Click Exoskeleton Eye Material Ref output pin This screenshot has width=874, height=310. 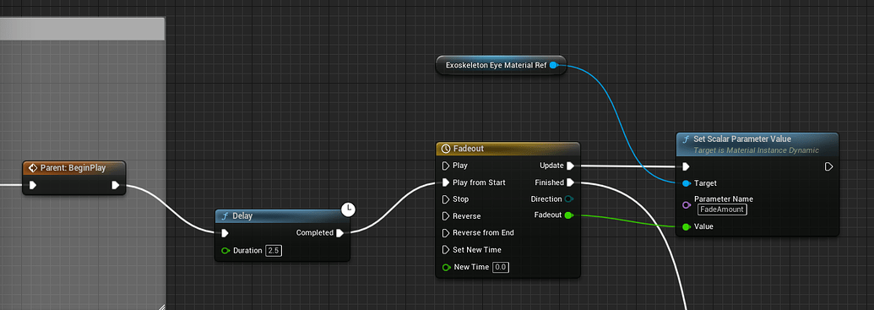coord(553,65)
